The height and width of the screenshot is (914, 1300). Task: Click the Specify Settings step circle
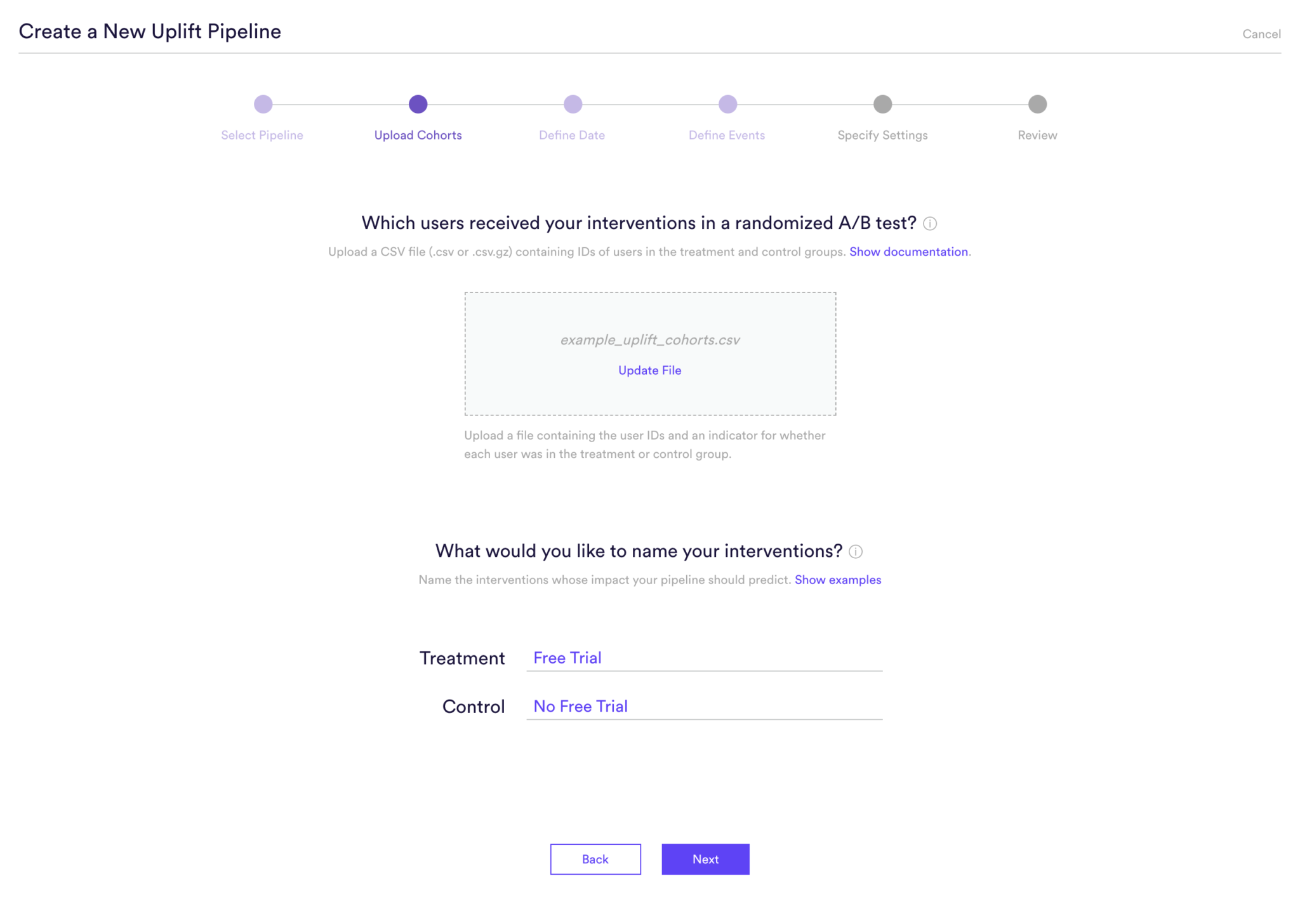(882, 104)
